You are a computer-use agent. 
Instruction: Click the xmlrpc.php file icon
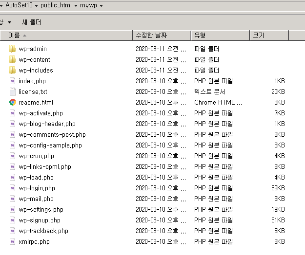(13, 242)
